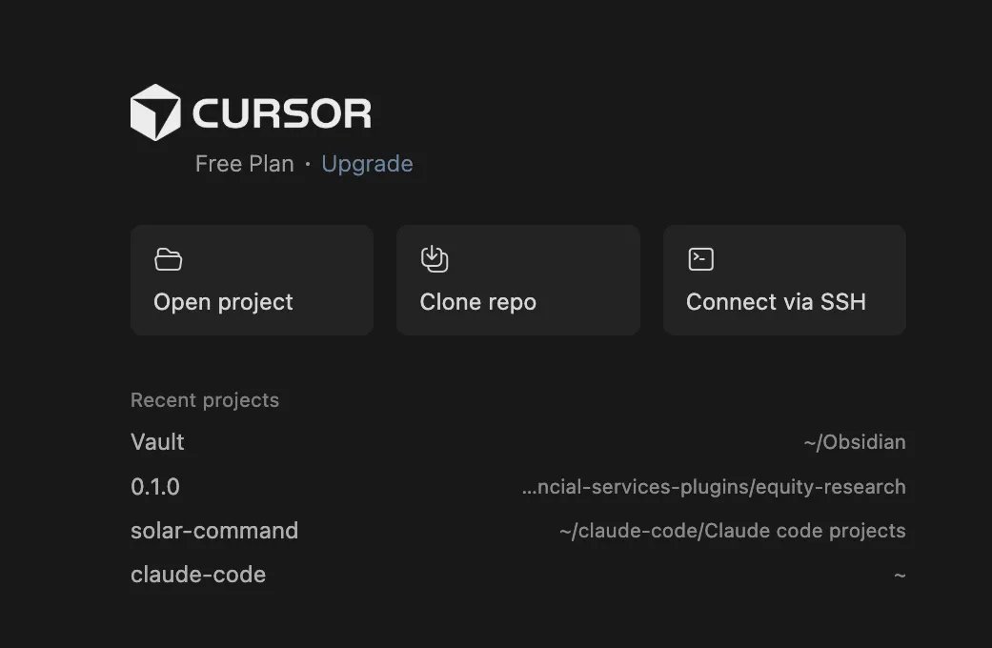Click the CURSOR wordmark text
The image size is (992, 648).
click(282, 114)
